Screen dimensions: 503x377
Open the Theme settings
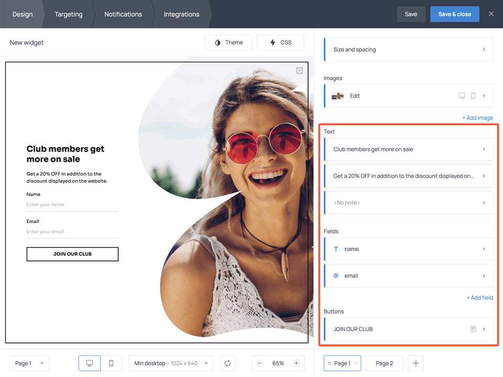pos(228,42)
